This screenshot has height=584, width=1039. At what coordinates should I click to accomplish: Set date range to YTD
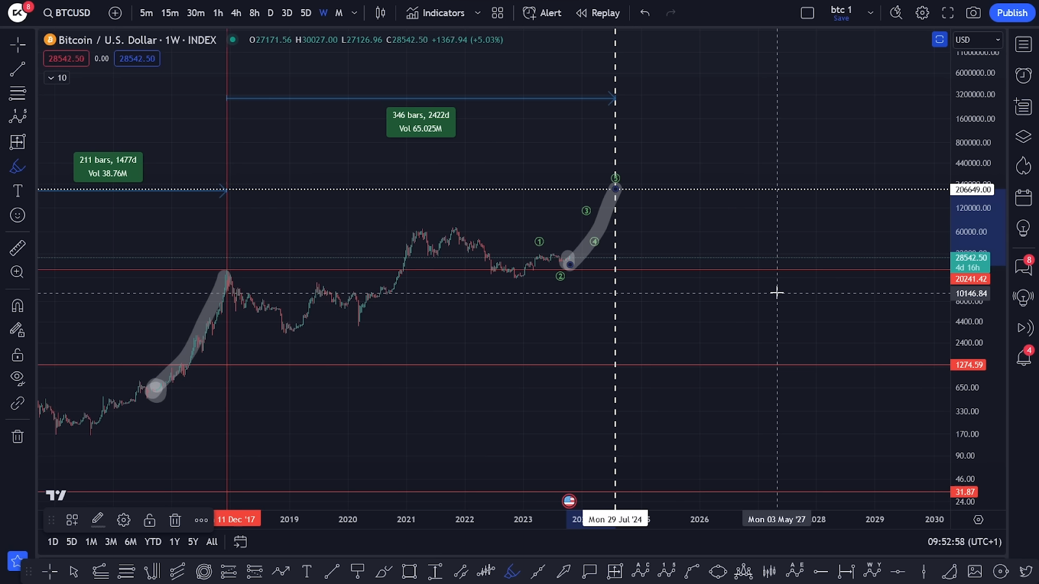point(153,542)
